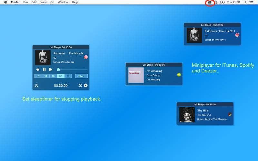
Task: Open the Let Sleep cloud icon in menu bar
Action: pos(210,2)
